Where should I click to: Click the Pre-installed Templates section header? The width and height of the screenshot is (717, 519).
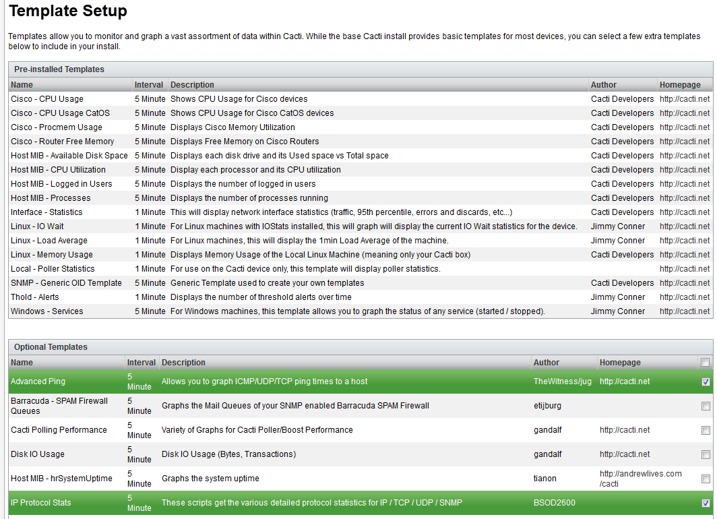pyautogui.click(x=59, y=69)
